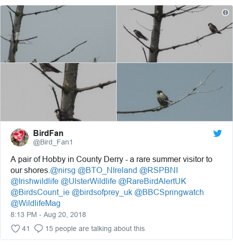Viewport: 233px width, 245px height.
Task: Open the top-right photo of two hobbies
Action: [x=174, y=34]
